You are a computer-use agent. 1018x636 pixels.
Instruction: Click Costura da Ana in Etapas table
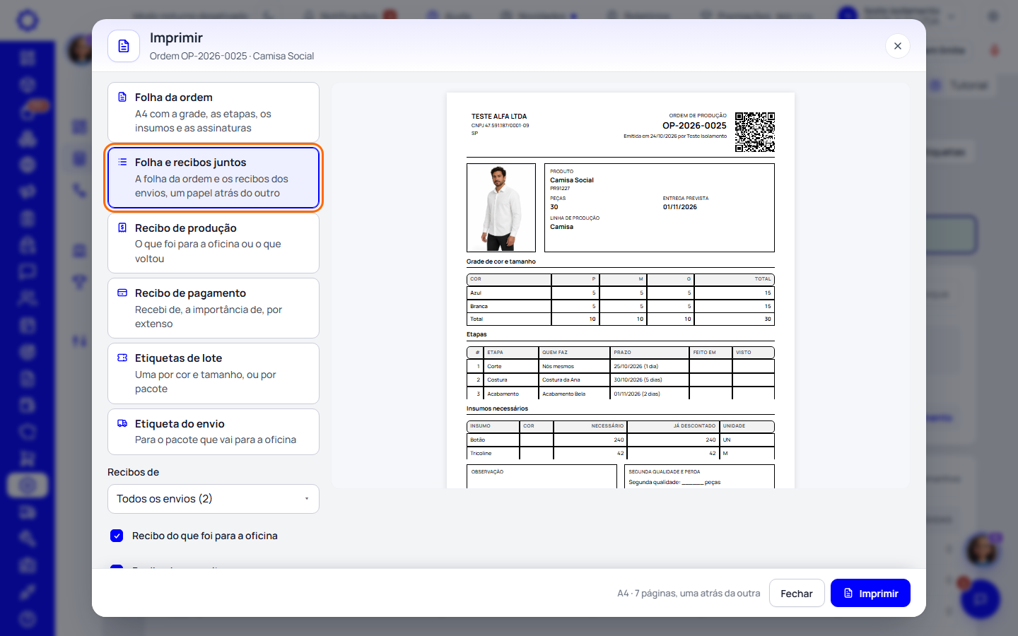[x=561, y=380]
